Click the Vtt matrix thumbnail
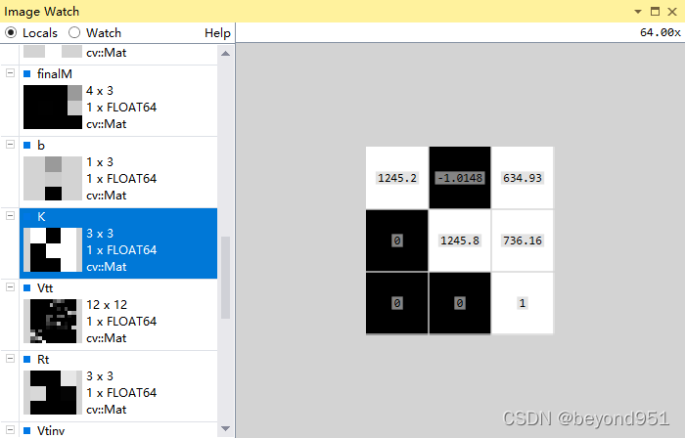 [x=53, y=321]
